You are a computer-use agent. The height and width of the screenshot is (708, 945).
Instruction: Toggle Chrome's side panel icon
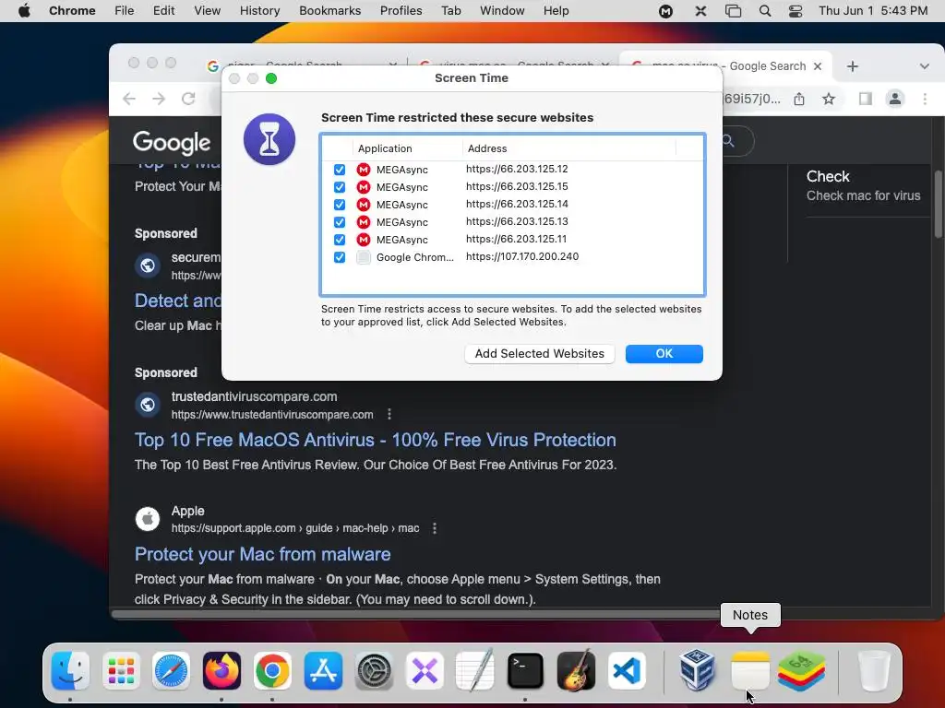(x=866, y=99)
